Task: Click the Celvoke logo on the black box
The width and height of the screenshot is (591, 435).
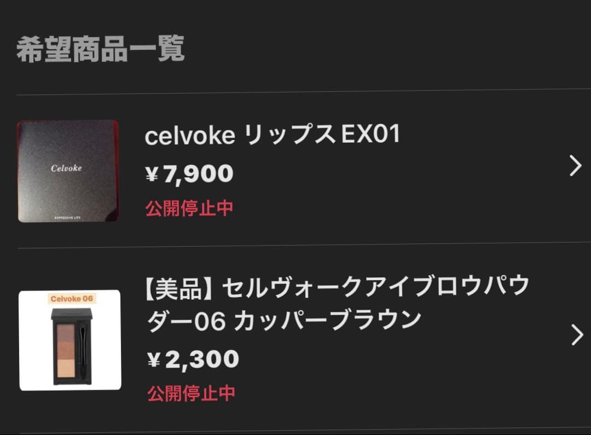Action: tap(66, 168)
